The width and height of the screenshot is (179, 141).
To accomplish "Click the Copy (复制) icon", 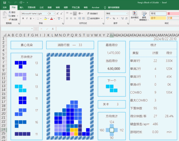I will click(10, 16).
